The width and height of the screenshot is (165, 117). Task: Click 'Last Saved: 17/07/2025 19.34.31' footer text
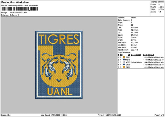pos(54,115)
